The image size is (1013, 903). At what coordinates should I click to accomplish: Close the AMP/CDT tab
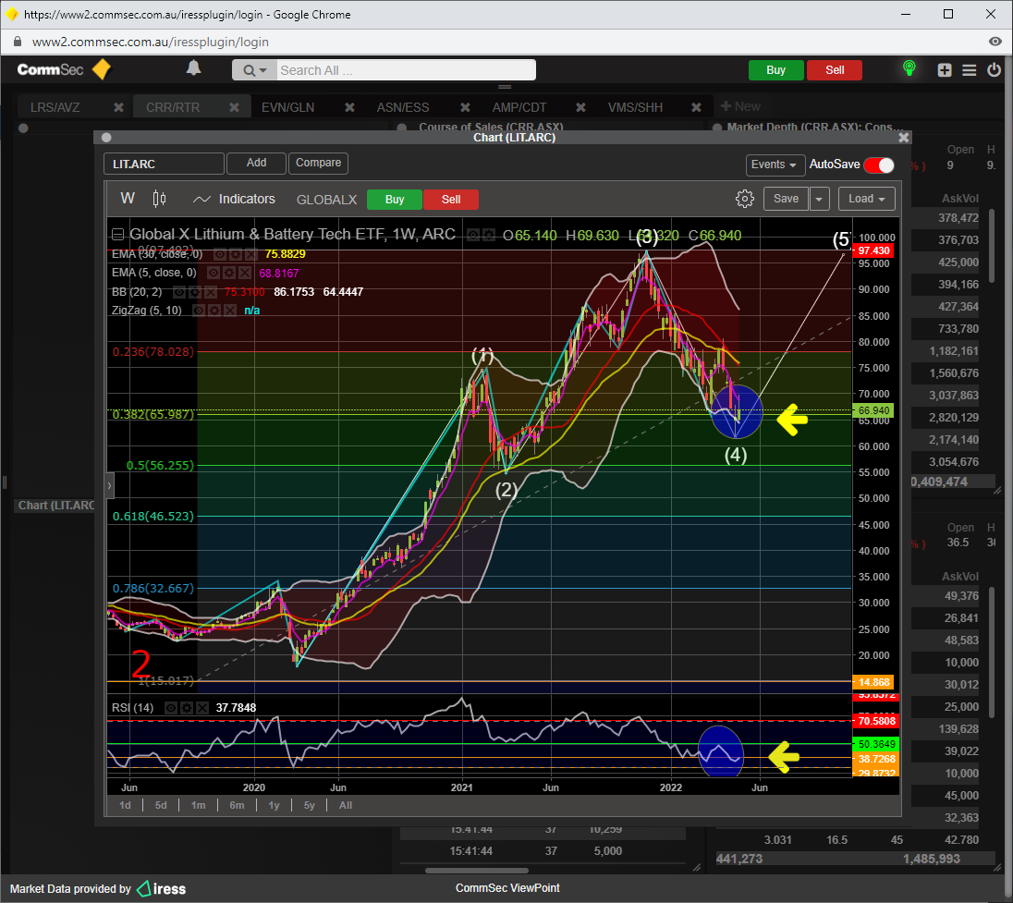[580, 107]
